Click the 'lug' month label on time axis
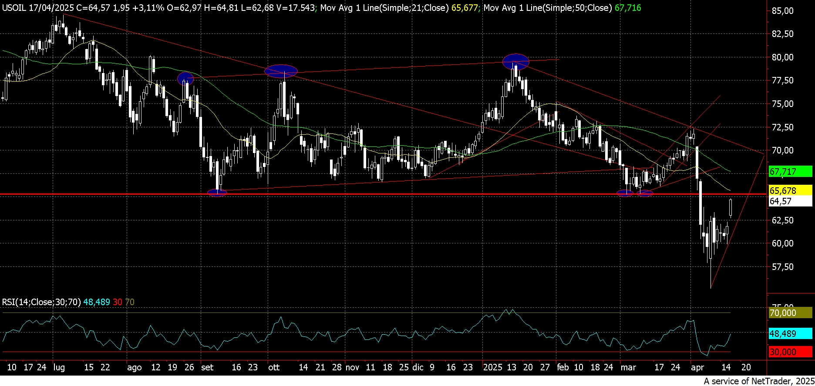The image size is (815, 386). 59,367
